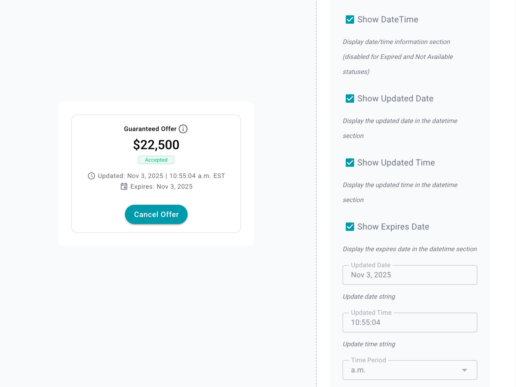This screenshot has width=516, height=387.
Task: Click the Updated Nov 3 timestamp line
Action: 161,175
